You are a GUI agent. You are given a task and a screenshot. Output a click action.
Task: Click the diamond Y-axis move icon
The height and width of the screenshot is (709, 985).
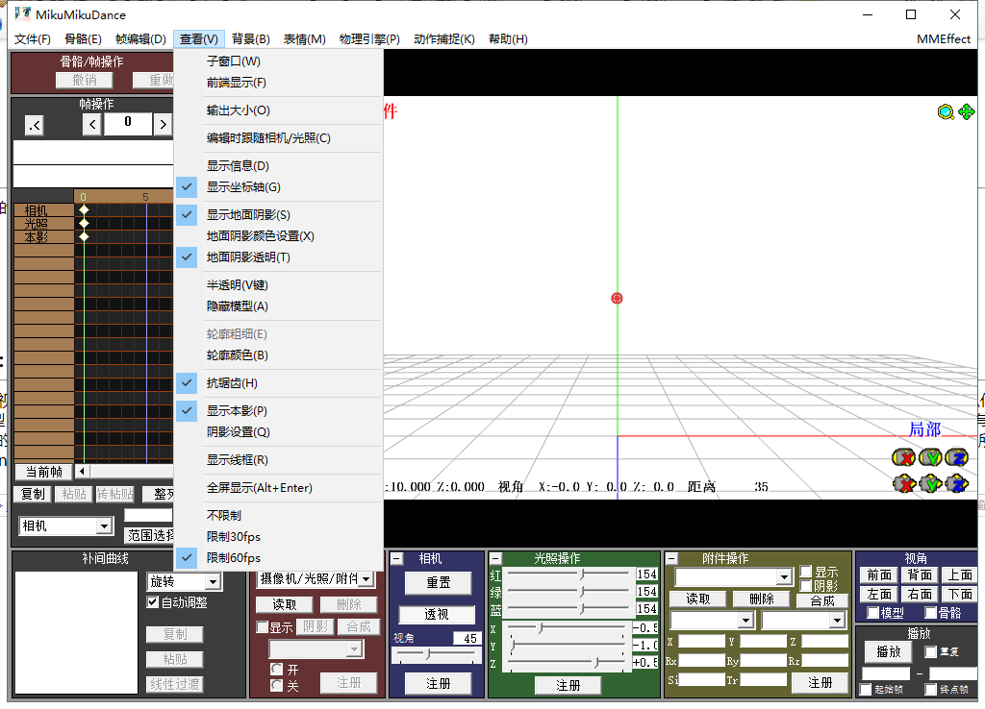pos(931,484)
